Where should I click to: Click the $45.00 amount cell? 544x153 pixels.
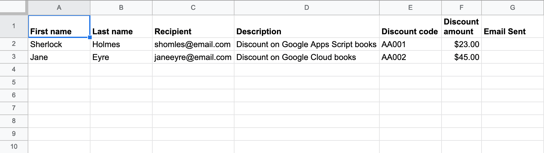click(x=462, y=57)
